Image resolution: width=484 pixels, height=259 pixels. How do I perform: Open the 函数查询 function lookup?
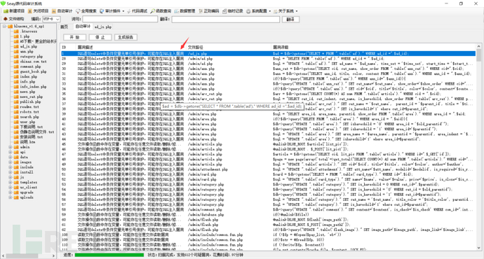click(161, 11)
